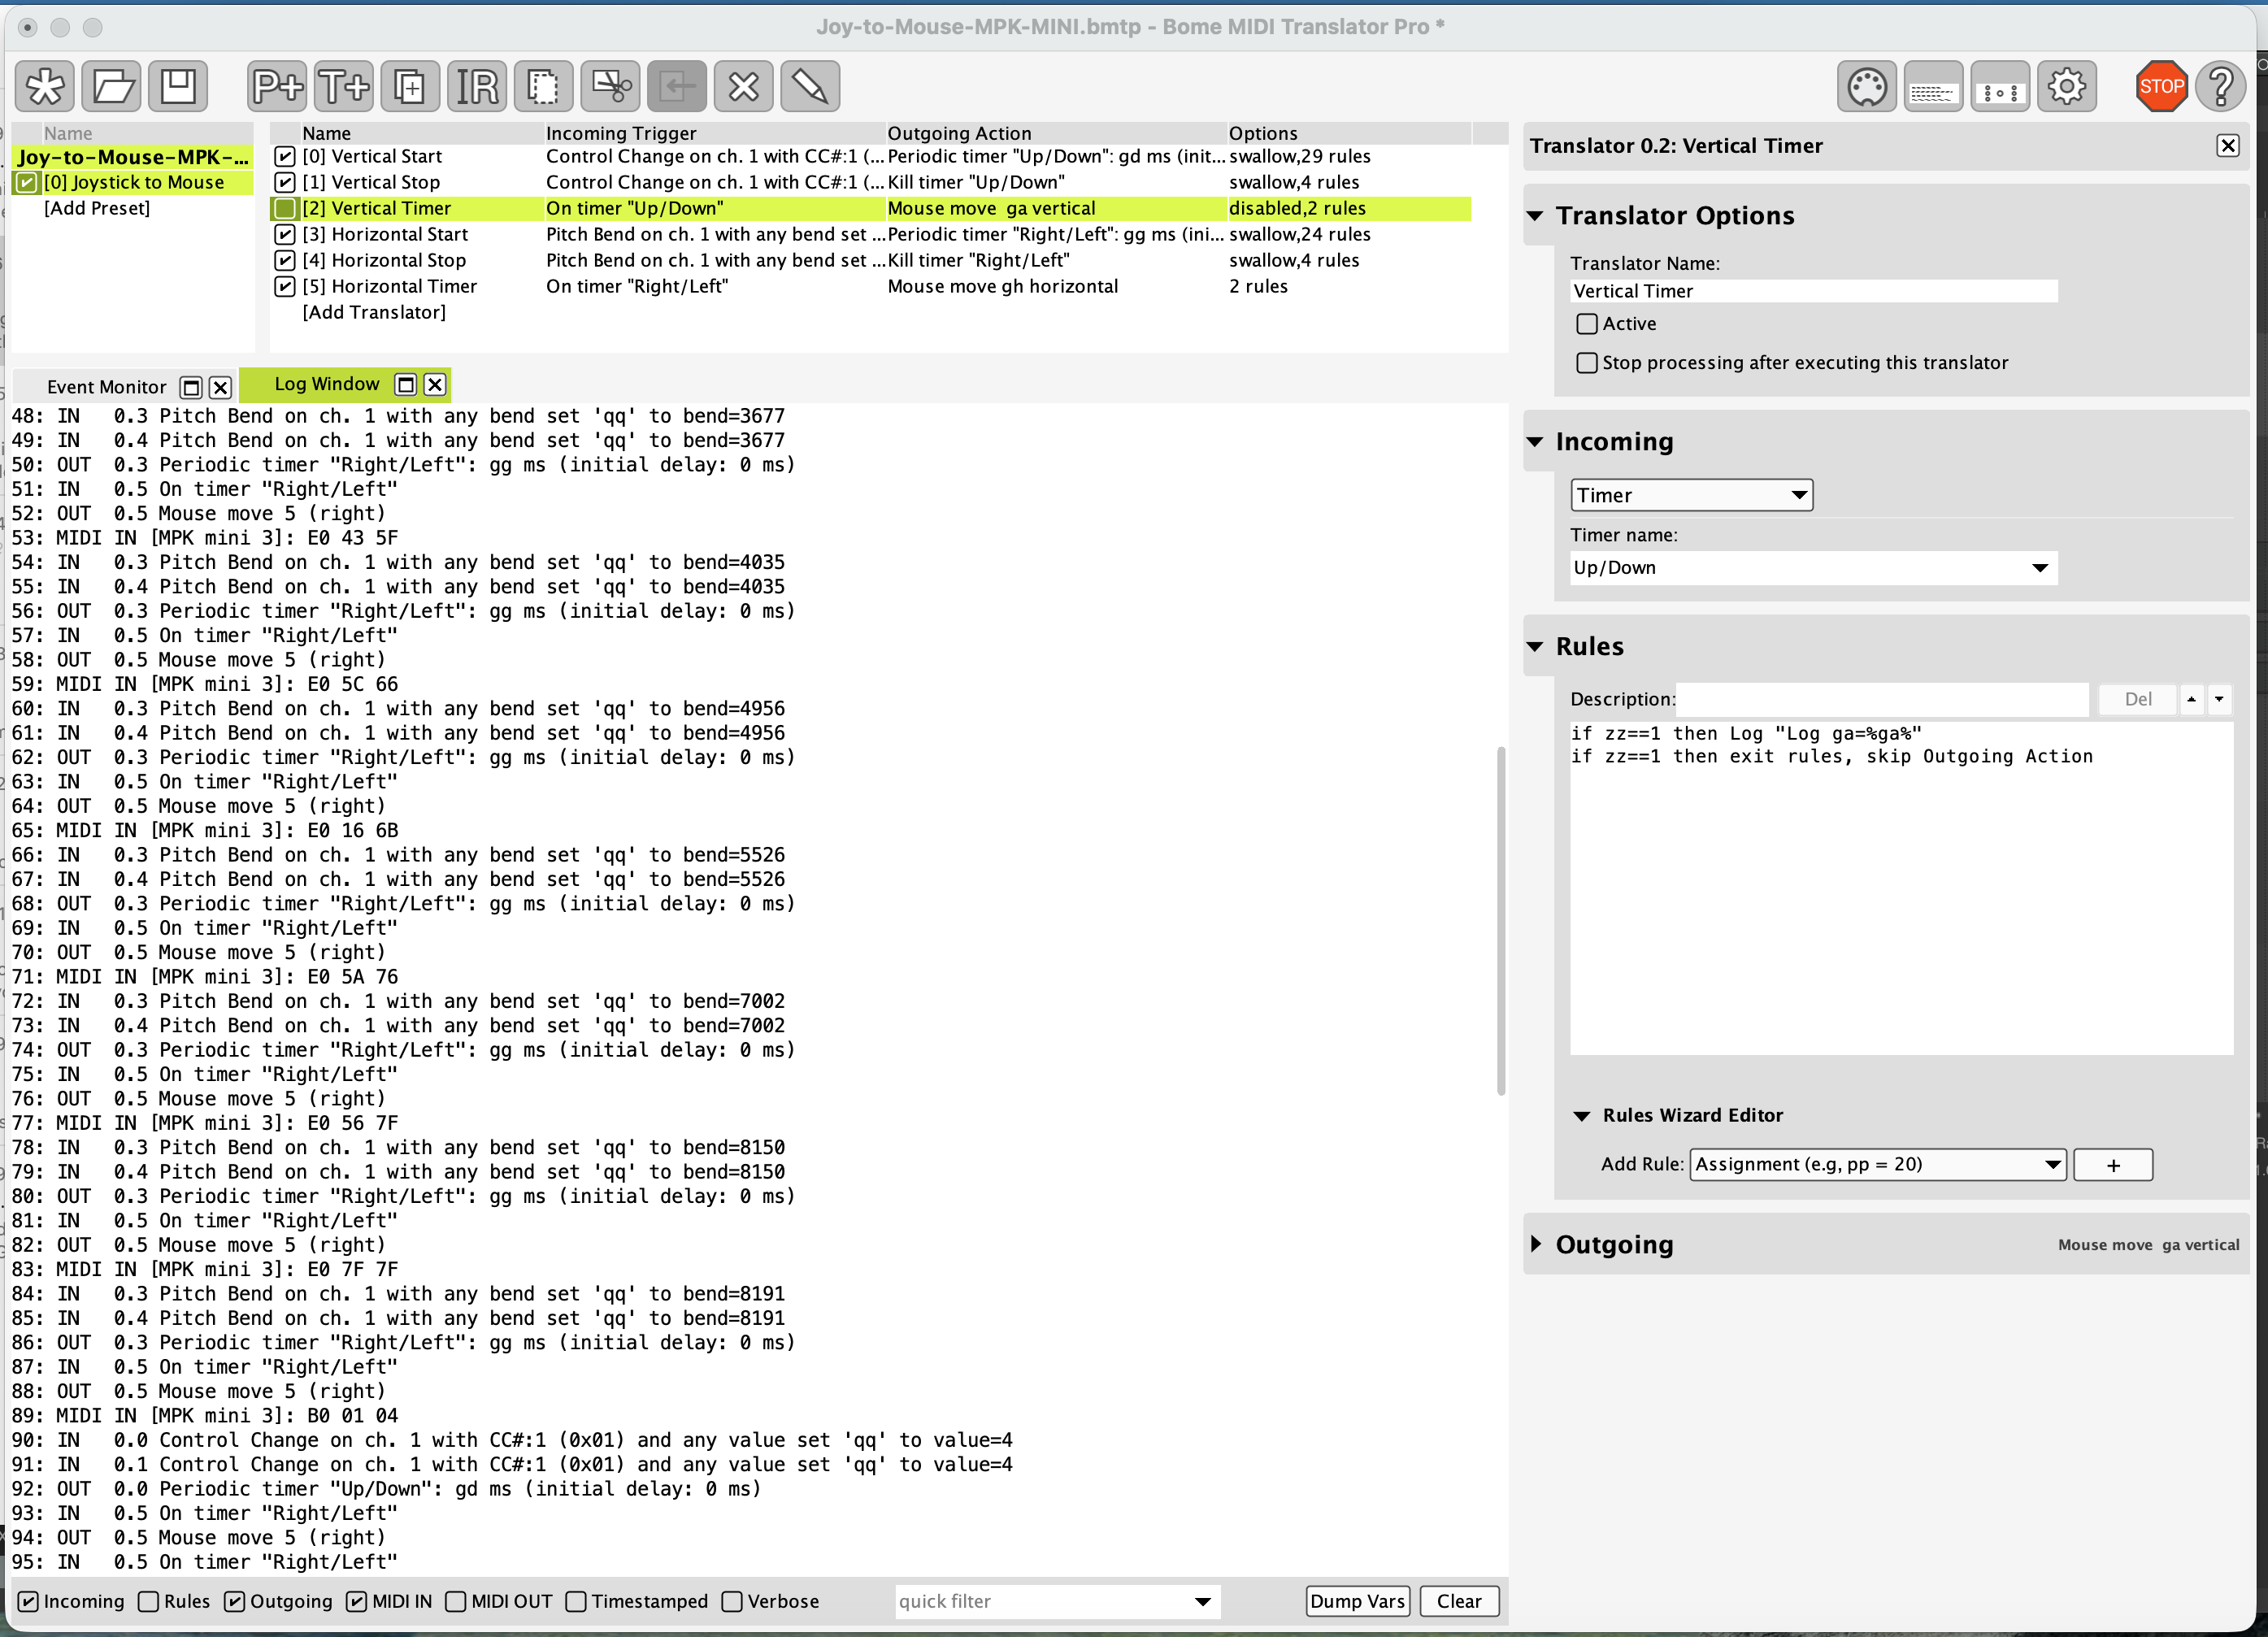Toggle the Timestamped log option
Image resolution: width=2268 pixels, height=1637 pixels.
577,1601
